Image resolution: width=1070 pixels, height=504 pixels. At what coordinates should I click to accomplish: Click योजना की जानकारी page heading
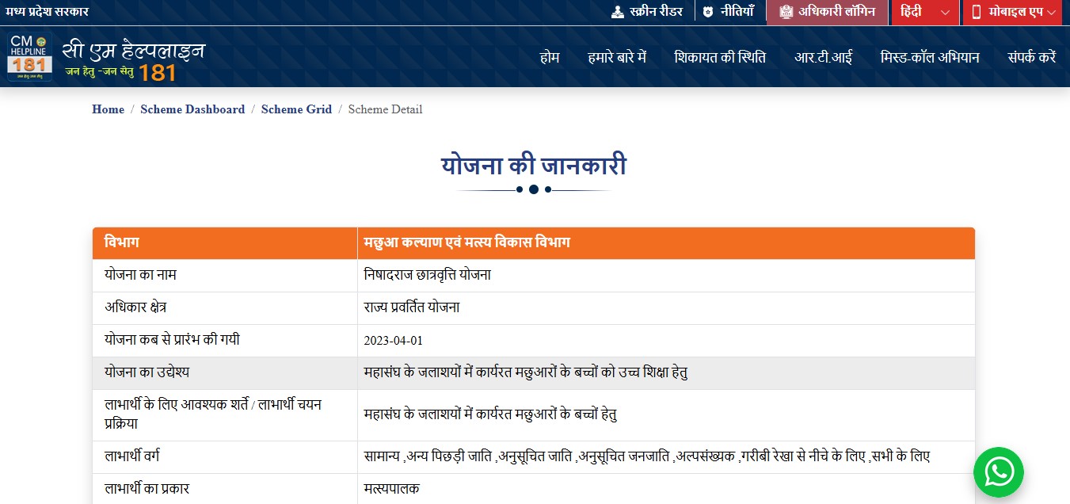534,166
